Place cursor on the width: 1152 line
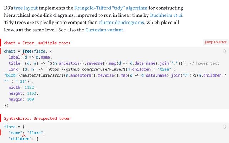Viewport: 229px width, 143px height. pos(22,87)
